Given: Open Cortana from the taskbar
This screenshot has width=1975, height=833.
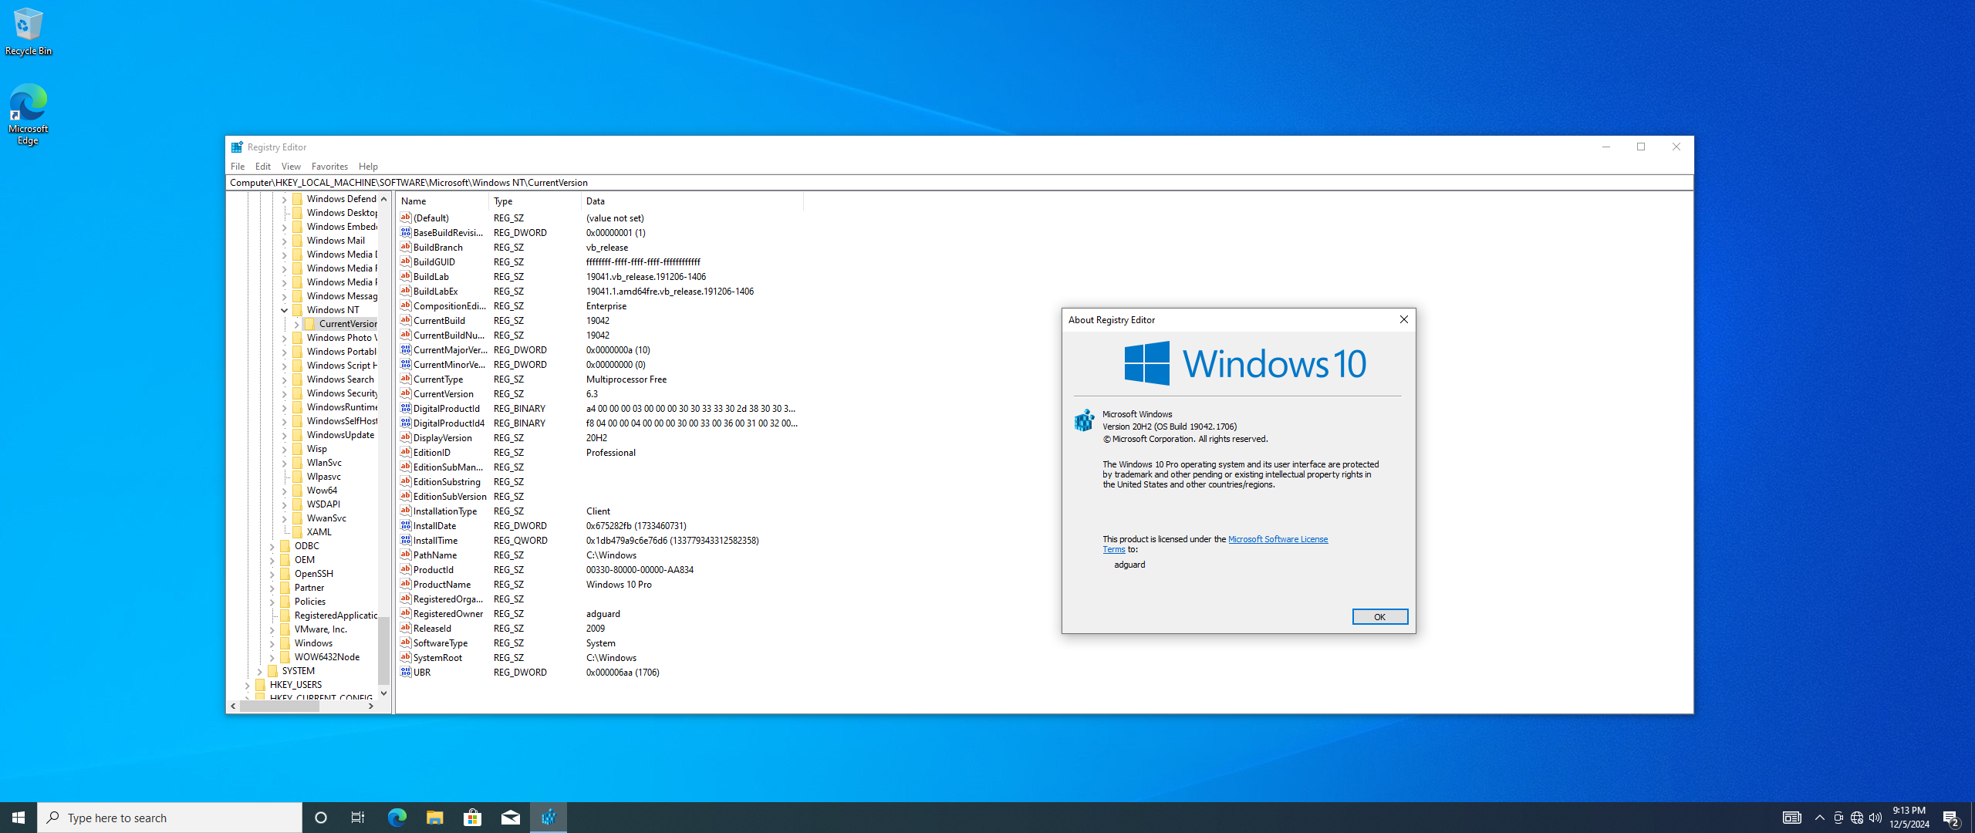Looking at the screenshot, I should 321,818.
